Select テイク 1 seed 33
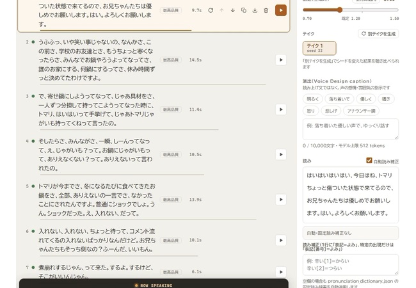This screenshot has width=416, height=288. 319,48
